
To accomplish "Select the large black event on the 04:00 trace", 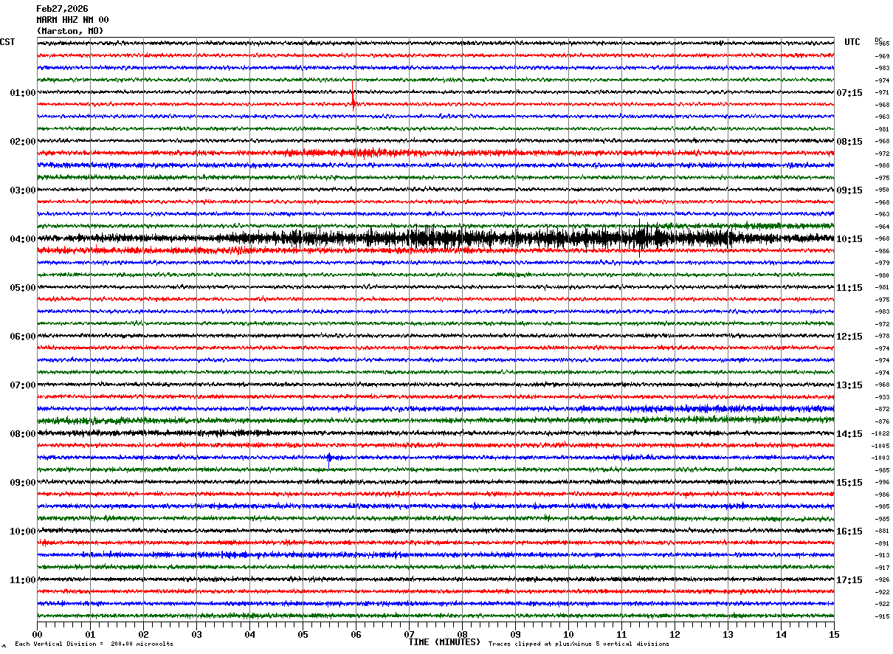I will click(472, 238).
